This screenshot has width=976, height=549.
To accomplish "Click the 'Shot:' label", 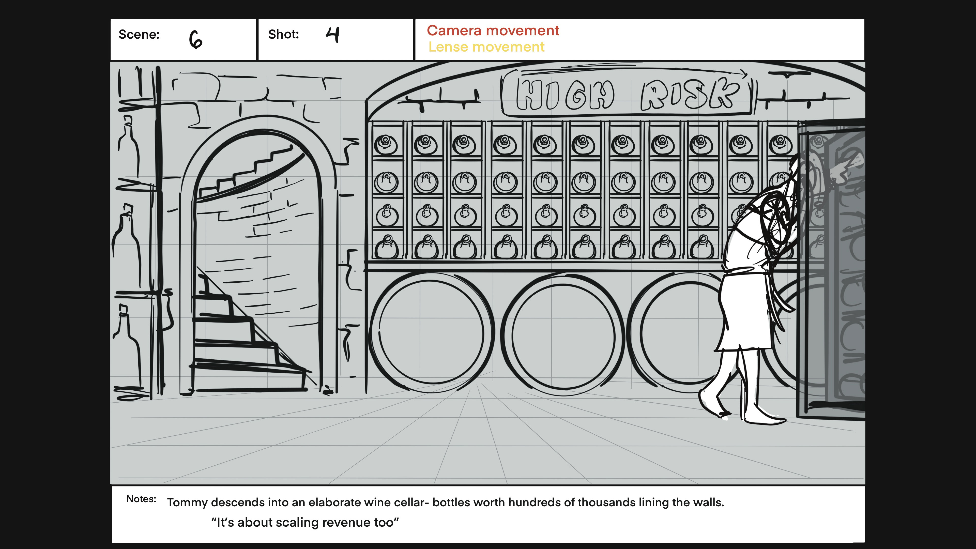I will pos(283,35).
